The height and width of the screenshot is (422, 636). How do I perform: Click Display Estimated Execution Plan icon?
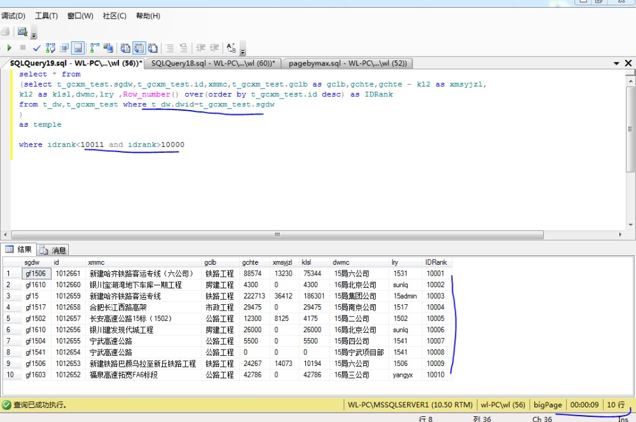click(x=50, y=48)
